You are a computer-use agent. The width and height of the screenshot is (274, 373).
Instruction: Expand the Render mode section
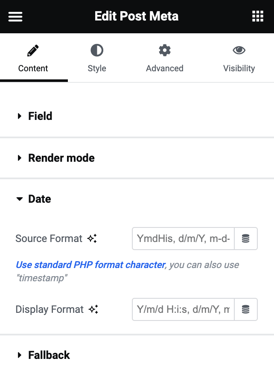(137, 158)
